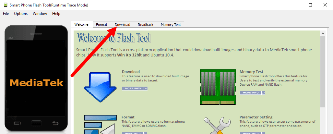This screenshot has width=333, height=134.
Task: Click the Parameter Setting feature heading
Action: [x=256, y=117]
